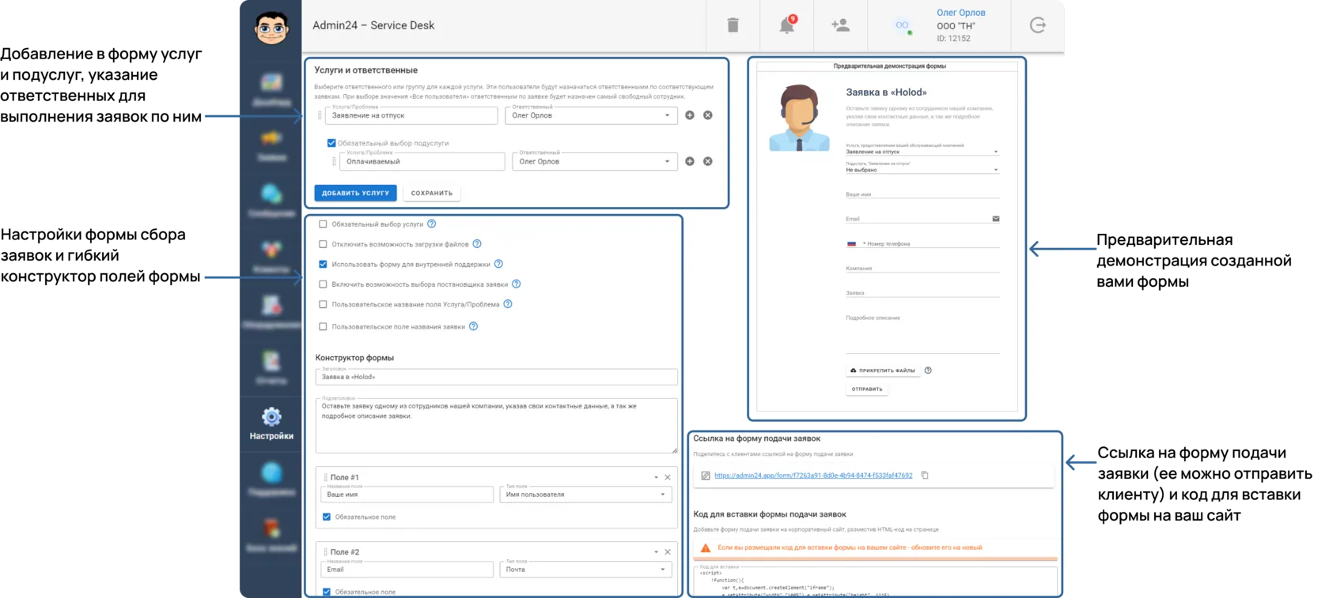This screenshot has height=598, width=1329.
Task: Open the admin24.app form link
Action: [813, 476]
